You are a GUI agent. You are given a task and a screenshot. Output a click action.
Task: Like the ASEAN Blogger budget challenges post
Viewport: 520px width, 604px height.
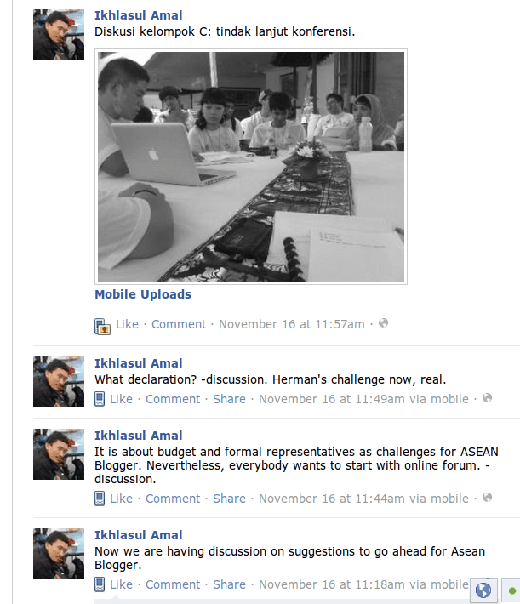click(121, 499)
